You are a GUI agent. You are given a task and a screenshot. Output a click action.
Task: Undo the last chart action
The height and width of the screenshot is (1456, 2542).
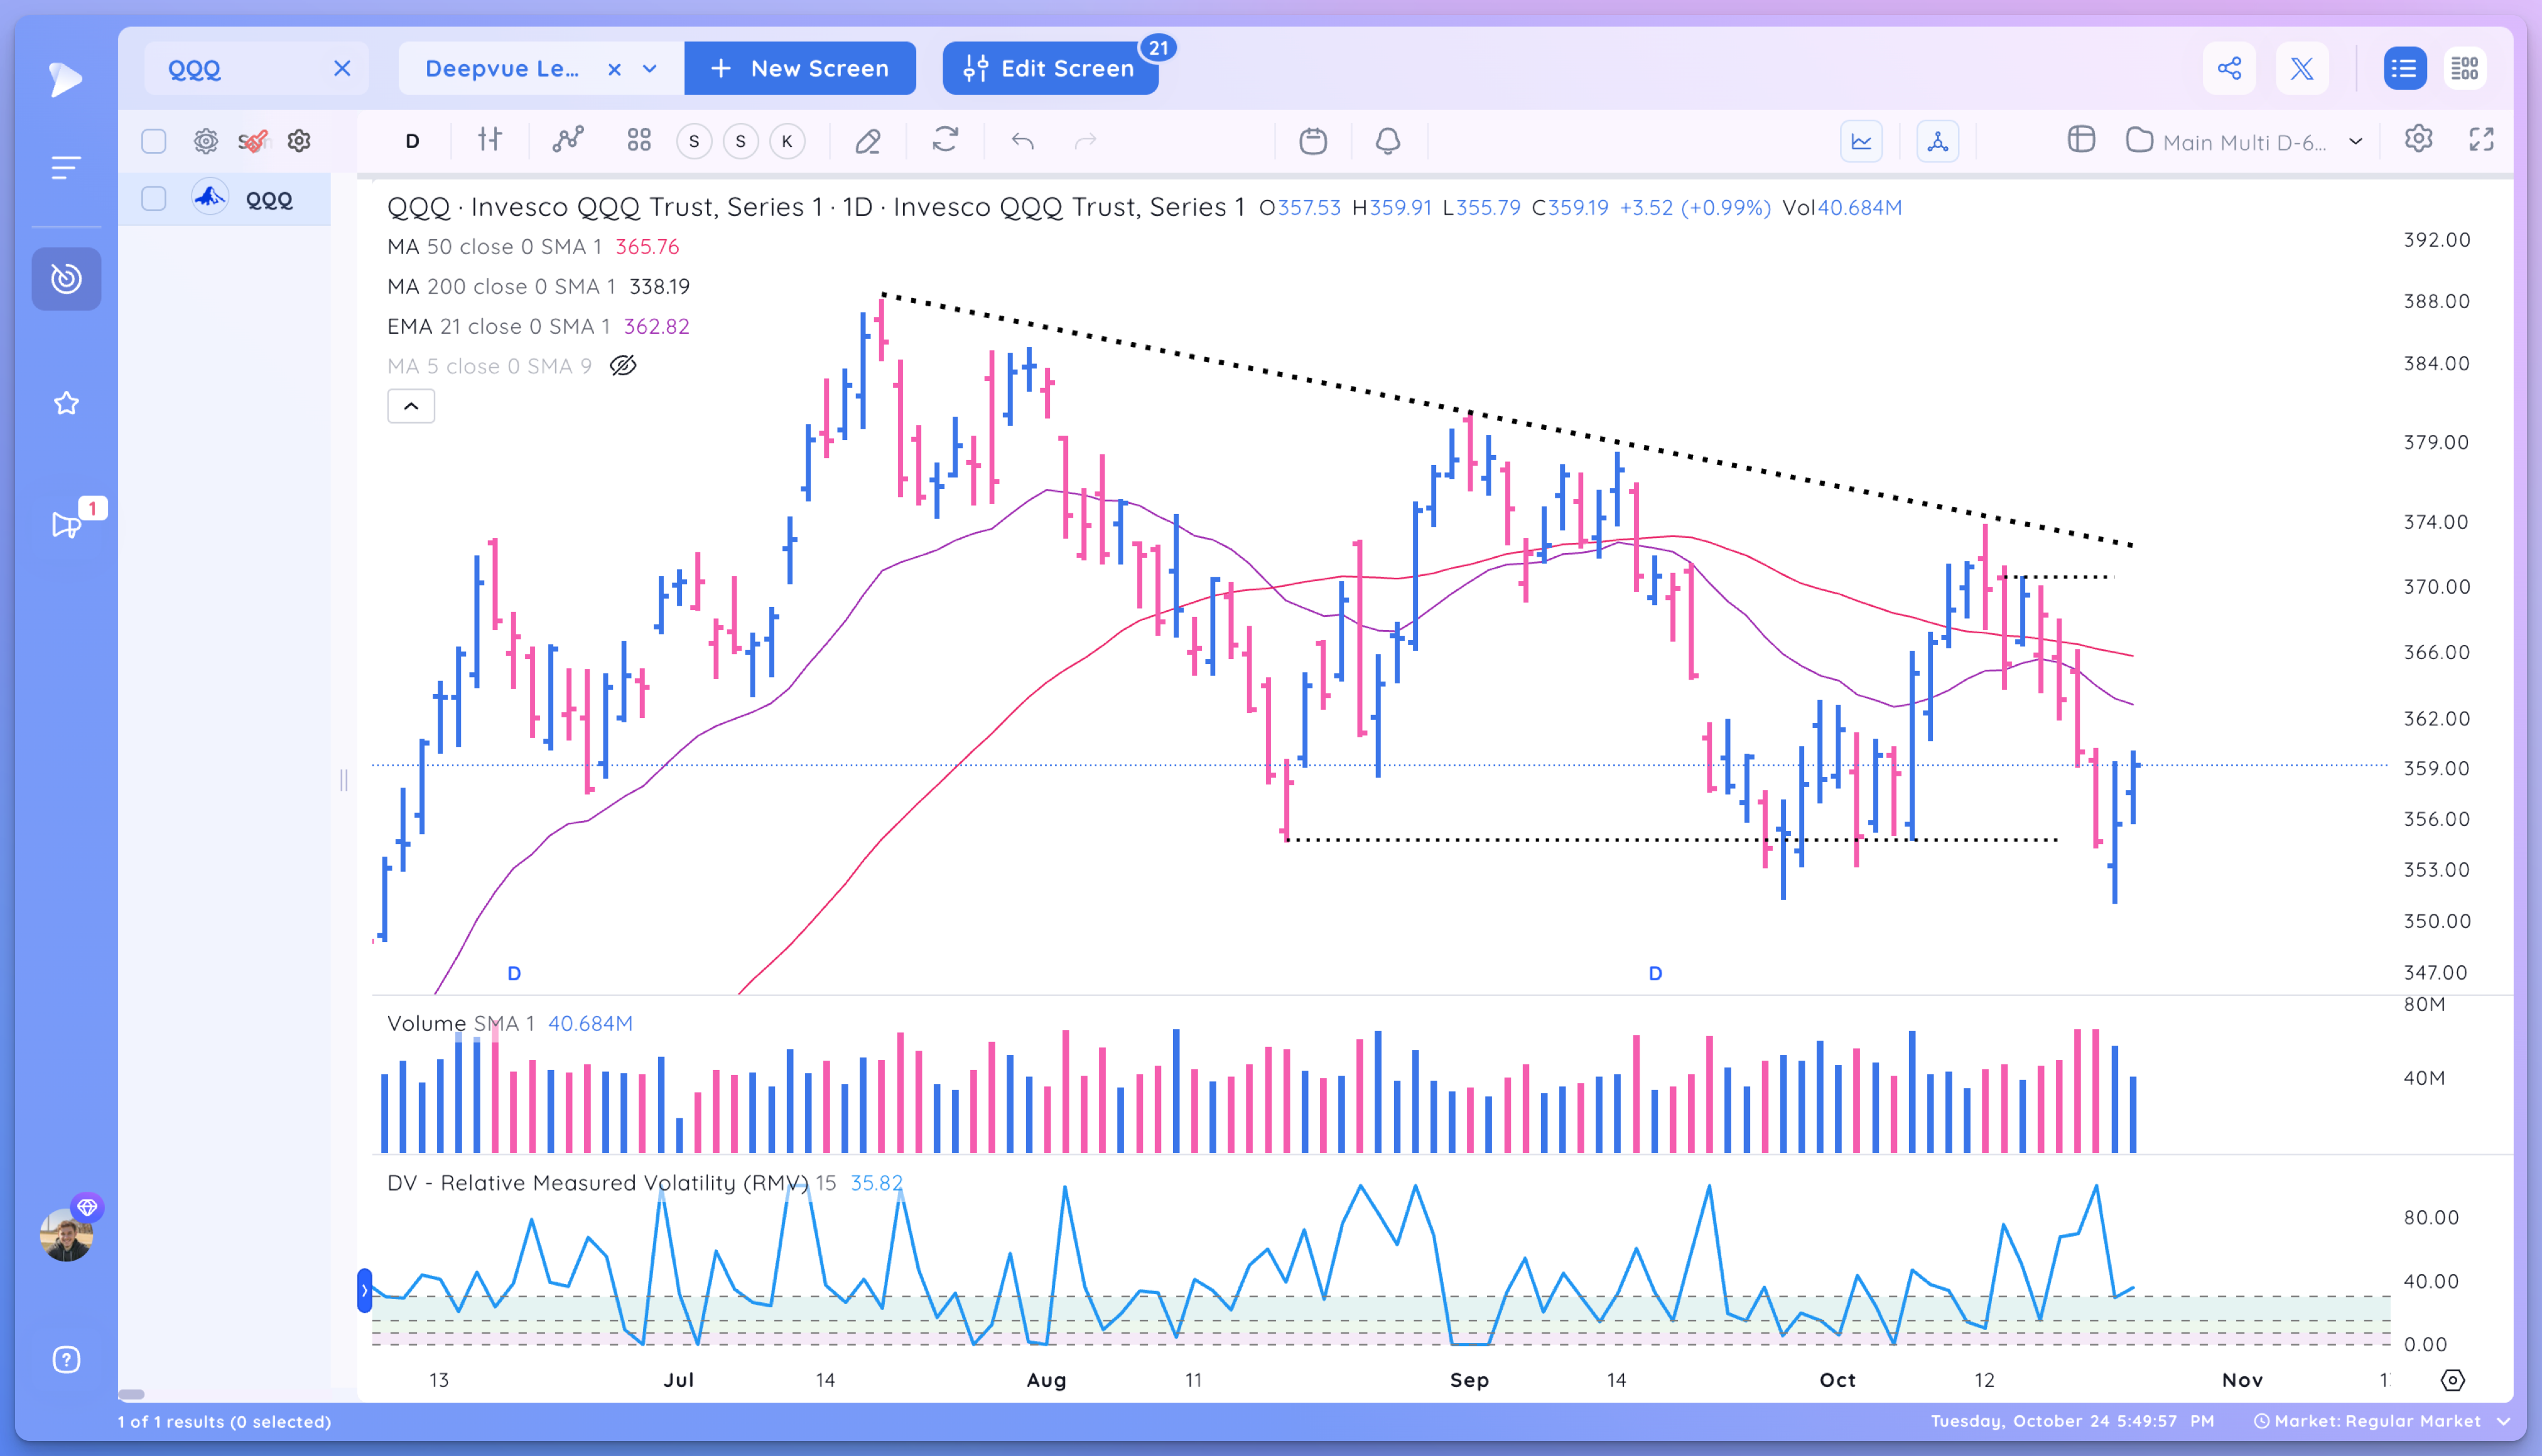[x=1022, y=141]
